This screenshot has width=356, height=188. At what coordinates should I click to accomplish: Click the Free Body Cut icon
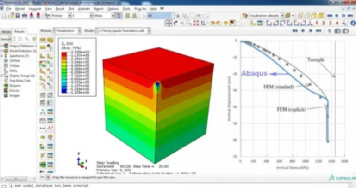pos(43,155)
